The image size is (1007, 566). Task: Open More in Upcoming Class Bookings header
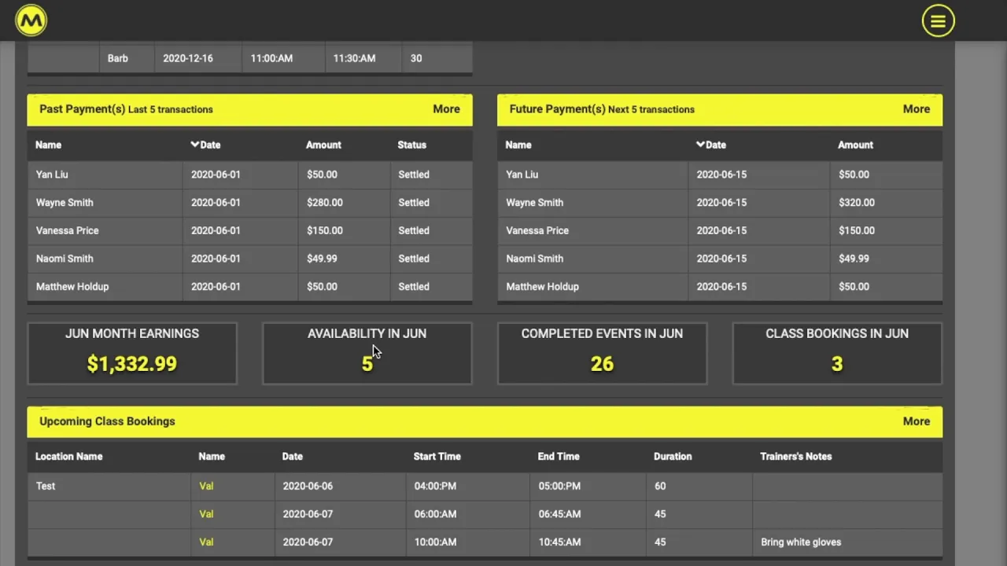click(916, 421)
